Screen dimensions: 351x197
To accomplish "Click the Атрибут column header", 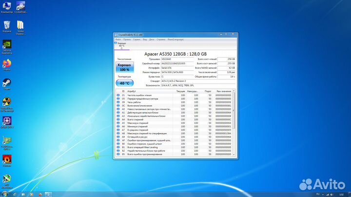I will coord(150,91).
